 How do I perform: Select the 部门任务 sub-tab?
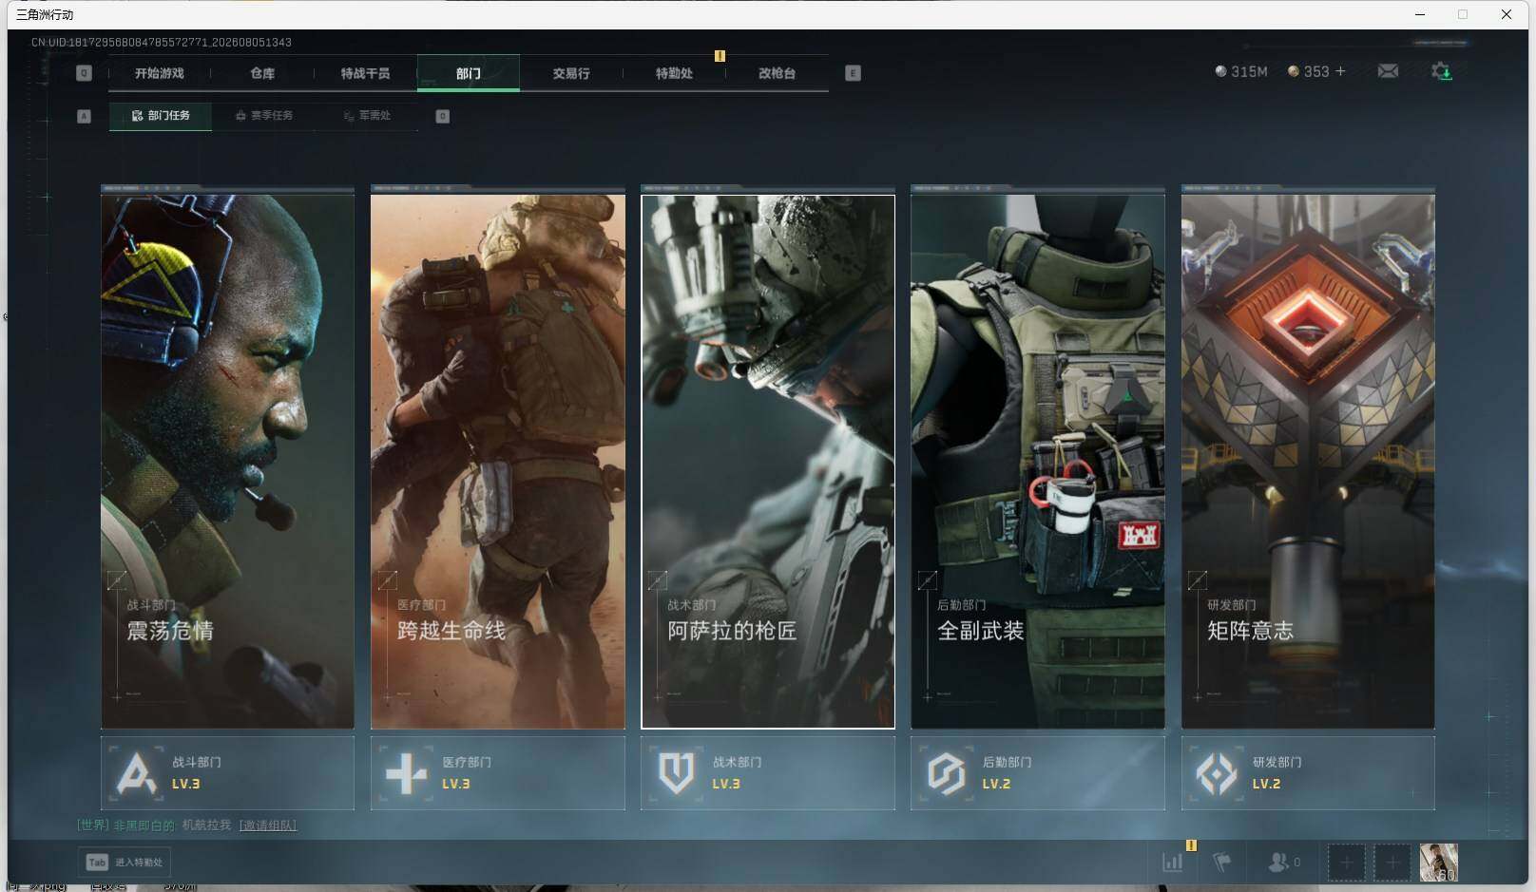pos(161,116)
